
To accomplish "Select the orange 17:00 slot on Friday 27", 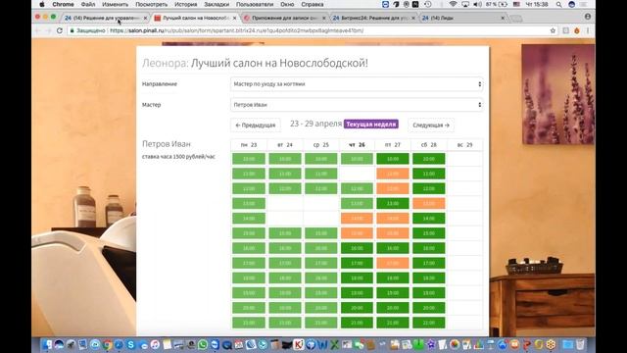I will [393, 263].
